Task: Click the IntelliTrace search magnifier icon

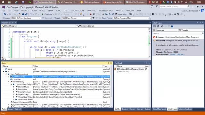Action: coord(202,34)
